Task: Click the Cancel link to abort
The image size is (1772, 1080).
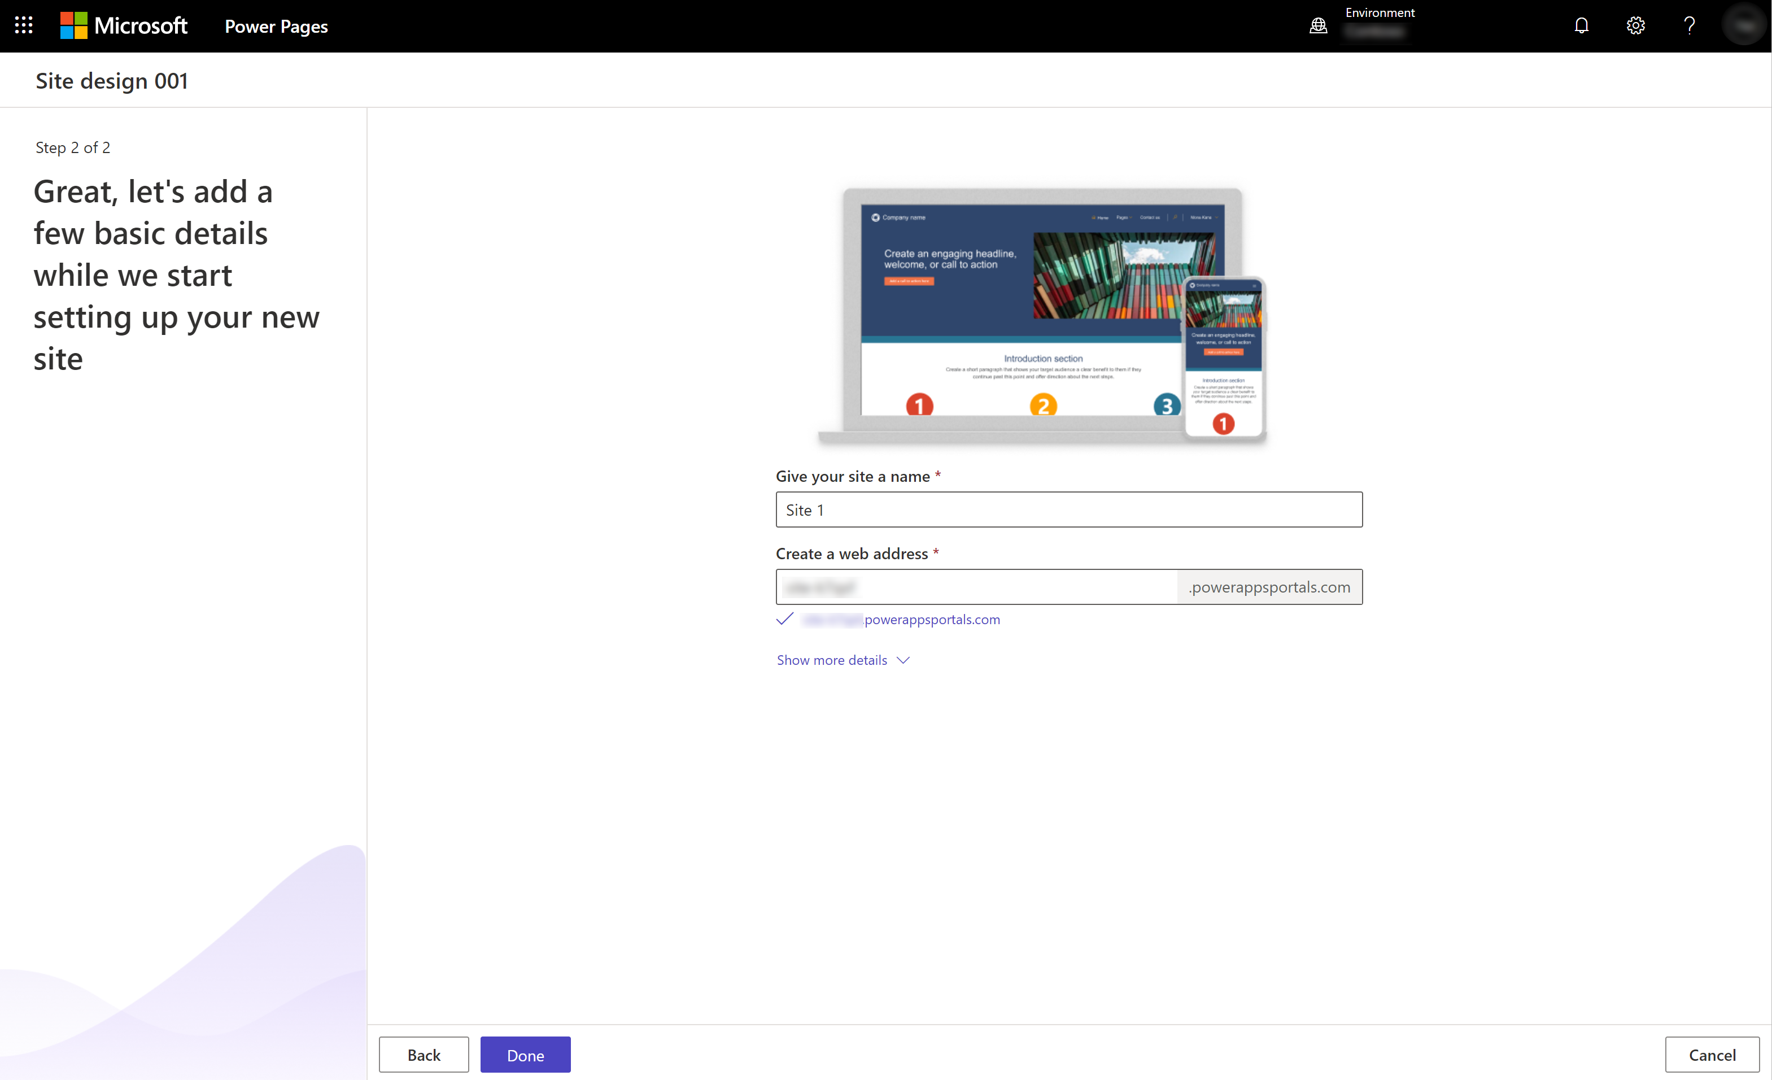Action: (1711, 1055)
